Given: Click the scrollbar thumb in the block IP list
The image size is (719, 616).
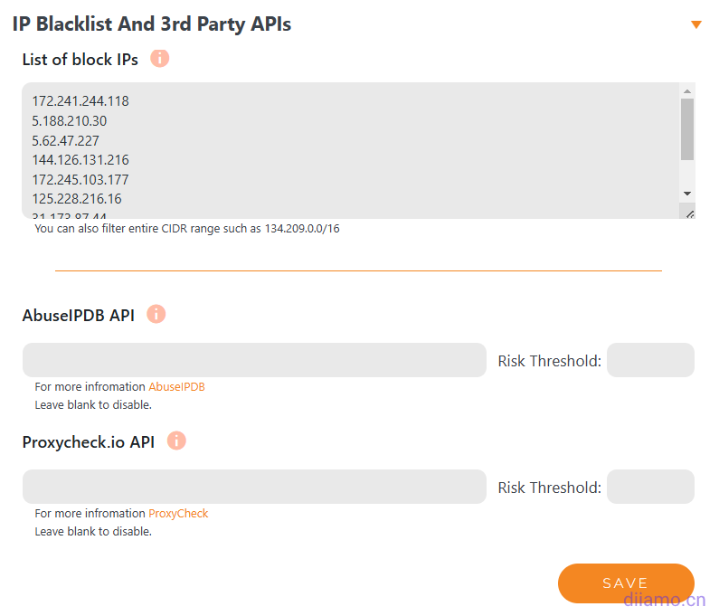Looking at the screenshot, I should 687,129.
